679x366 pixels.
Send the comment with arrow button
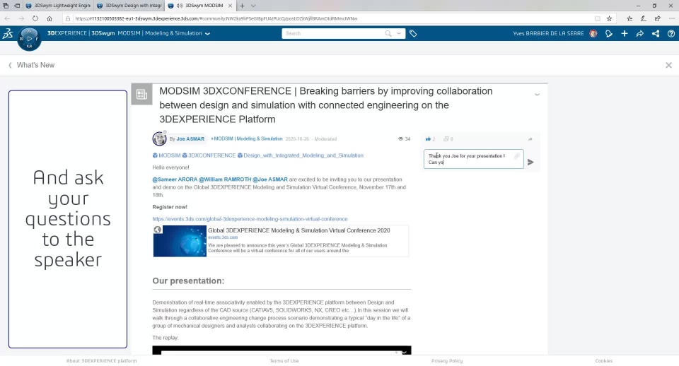click(x=530, y=163)
